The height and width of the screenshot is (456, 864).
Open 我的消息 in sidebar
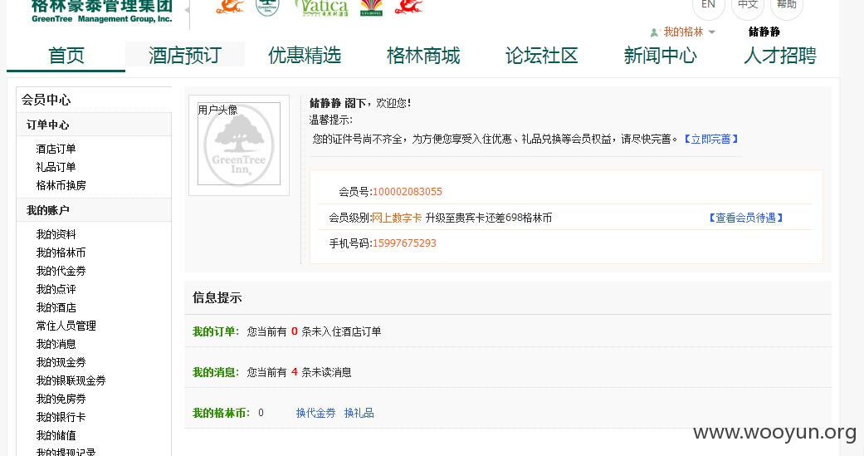[x=56, y=344]
